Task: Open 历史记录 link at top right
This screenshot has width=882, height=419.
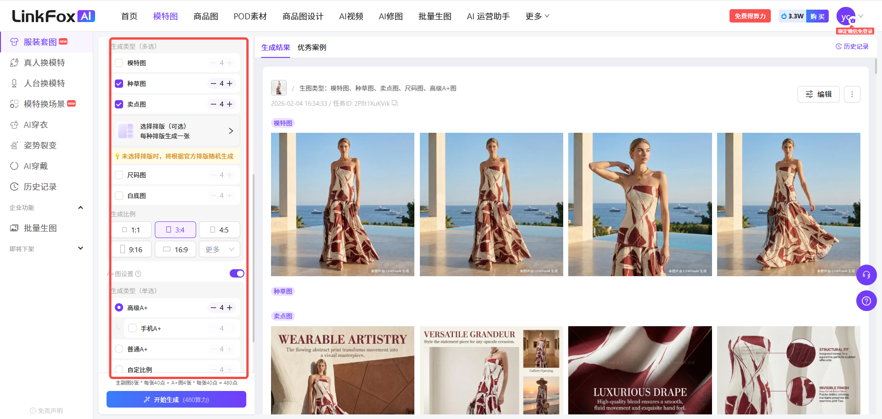Action: pyautogui.click(x=852, y=46)
